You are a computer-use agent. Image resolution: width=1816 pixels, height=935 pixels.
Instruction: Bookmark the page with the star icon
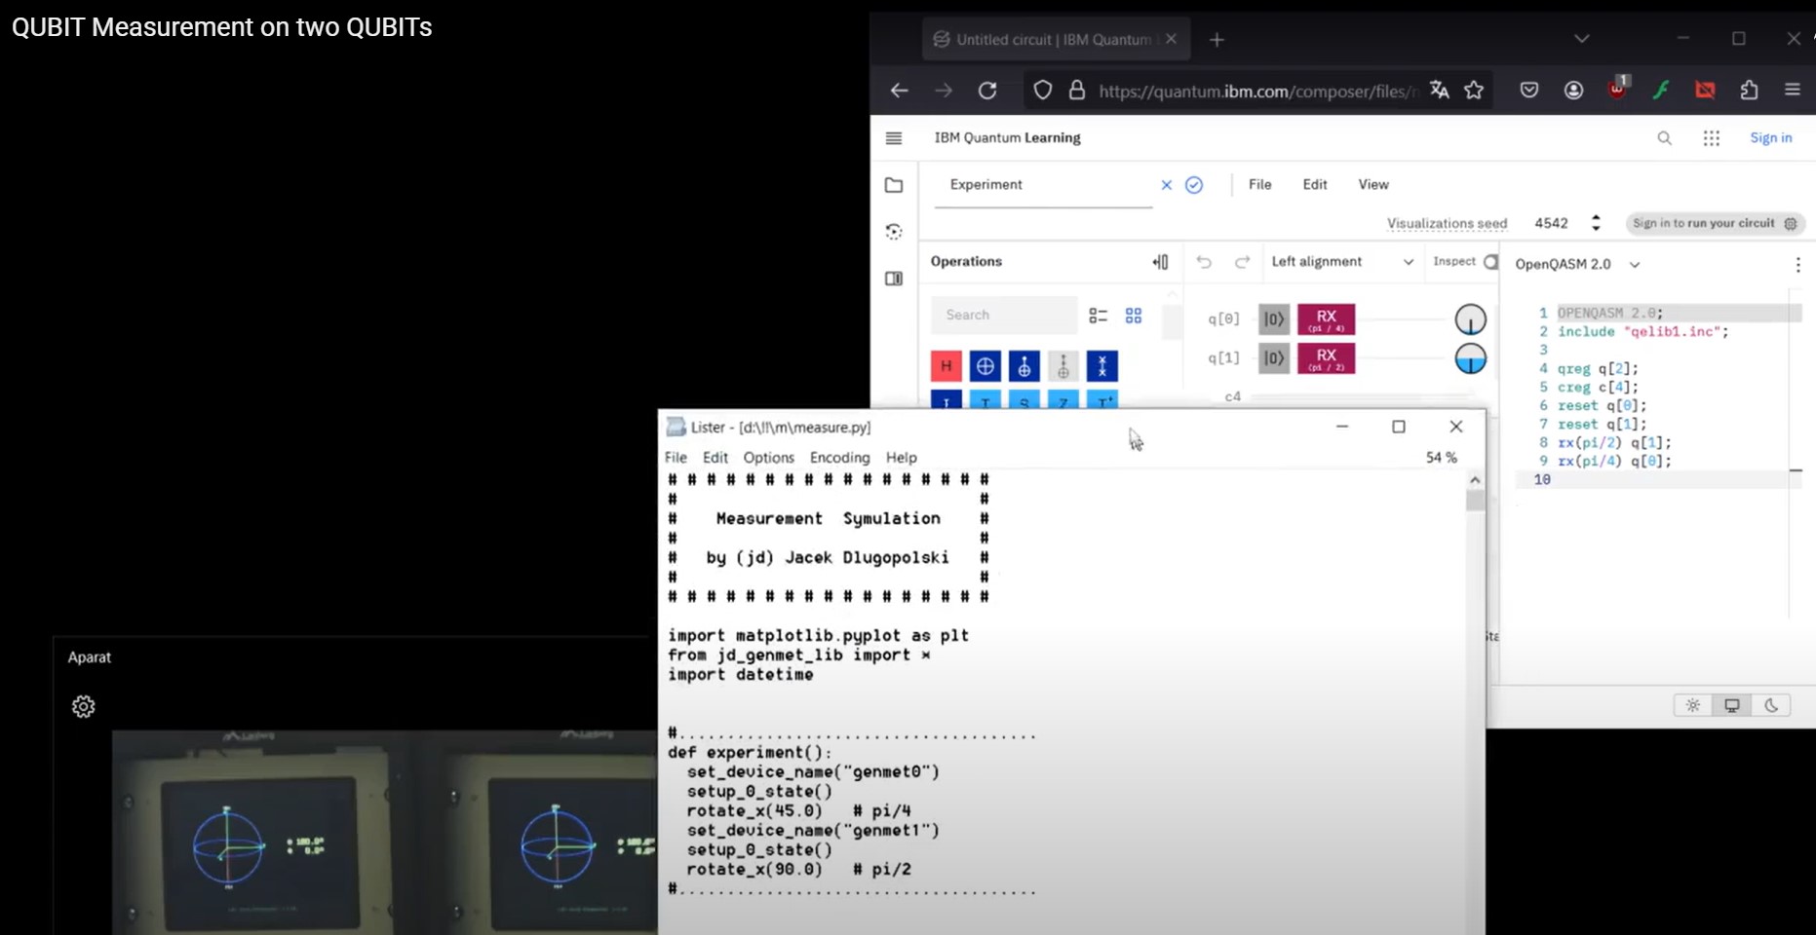(x=1474, y=91)
